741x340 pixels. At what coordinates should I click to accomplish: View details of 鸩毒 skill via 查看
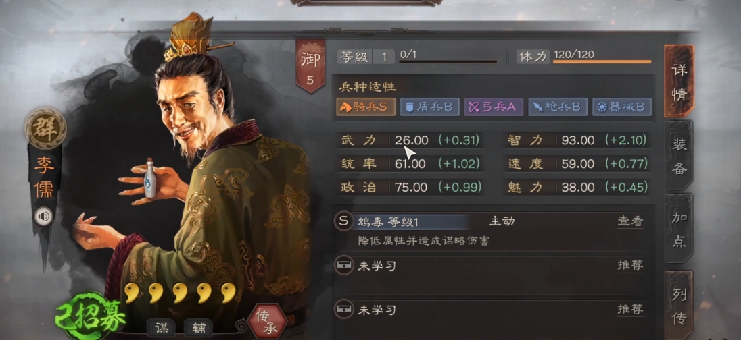click(630, 221)
